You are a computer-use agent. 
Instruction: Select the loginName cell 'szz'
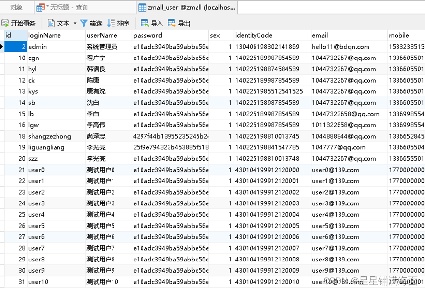click(57, 159)
